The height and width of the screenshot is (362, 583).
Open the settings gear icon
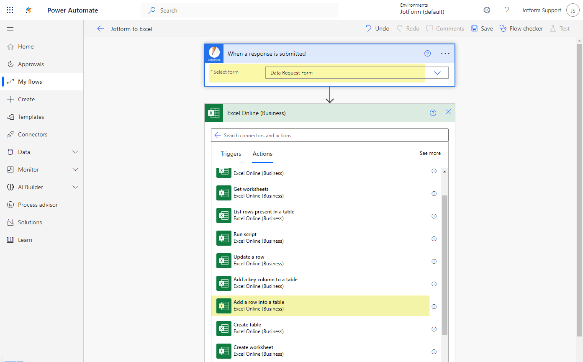click(487, 10)
